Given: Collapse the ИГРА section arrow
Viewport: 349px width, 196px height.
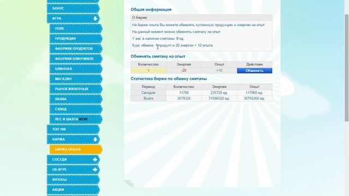Looking at the screenshot, I should tap(95, 19).
